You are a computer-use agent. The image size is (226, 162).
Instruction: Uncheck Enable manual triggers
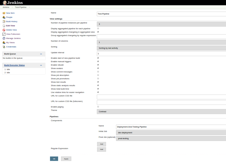tap(98, 61)
